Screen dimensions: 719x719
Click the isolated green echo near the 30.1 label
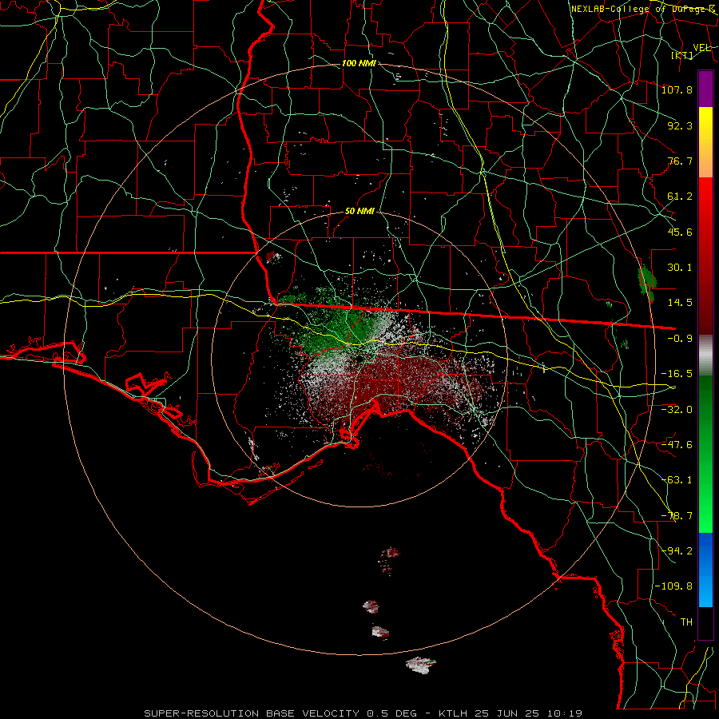click(646, 281)
